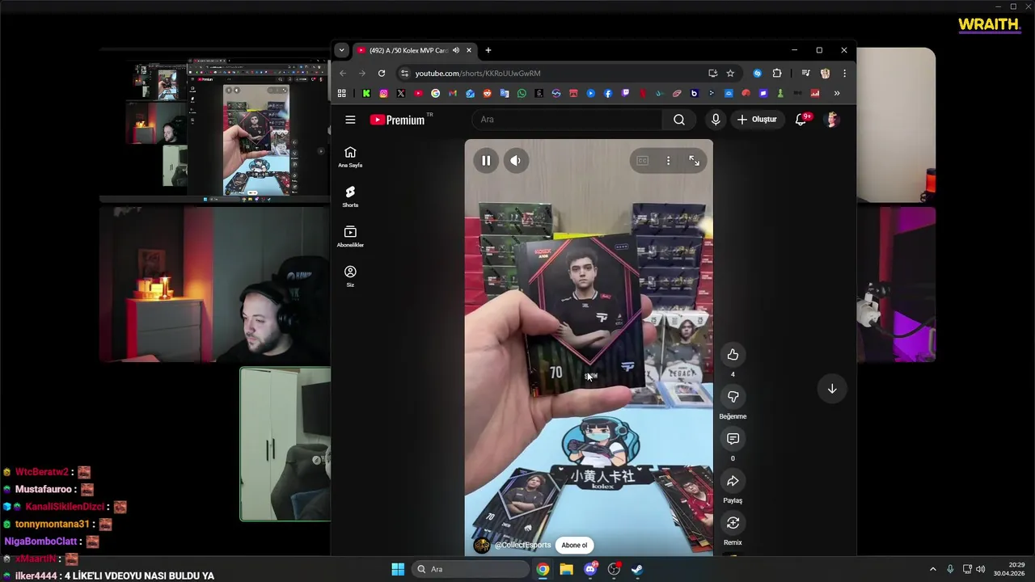Viewport: 1035px width, 582px height.
Task: Open Remix for this Short
Action: (733, 523)
